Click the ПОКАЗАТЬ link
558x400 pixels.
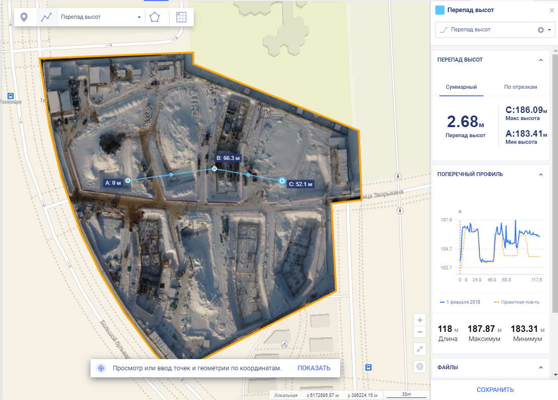point(314,368)
